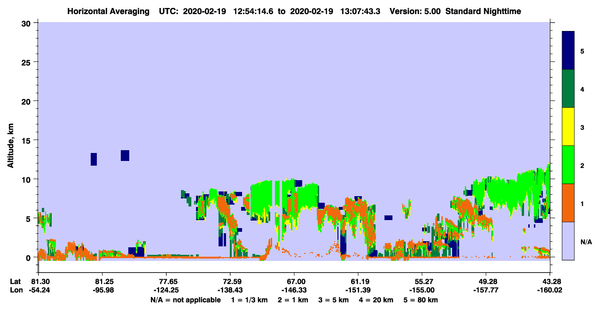Click the legend text '1 = 1/3 km'
The image size is (611, 313).
click(x=249, y=299)
